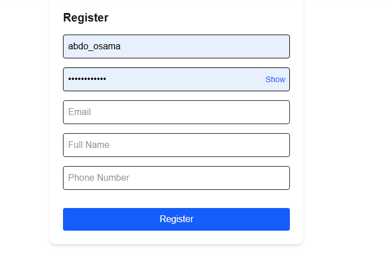
Task: Place cursor after the abdo_osama text
Action: pos(121,46)
